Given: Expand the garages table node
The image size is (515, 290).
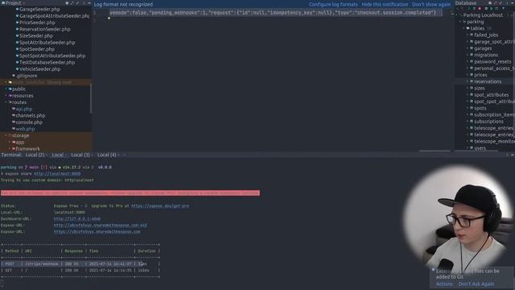Looking at the screenshot, I should click(x=468, y=48).
